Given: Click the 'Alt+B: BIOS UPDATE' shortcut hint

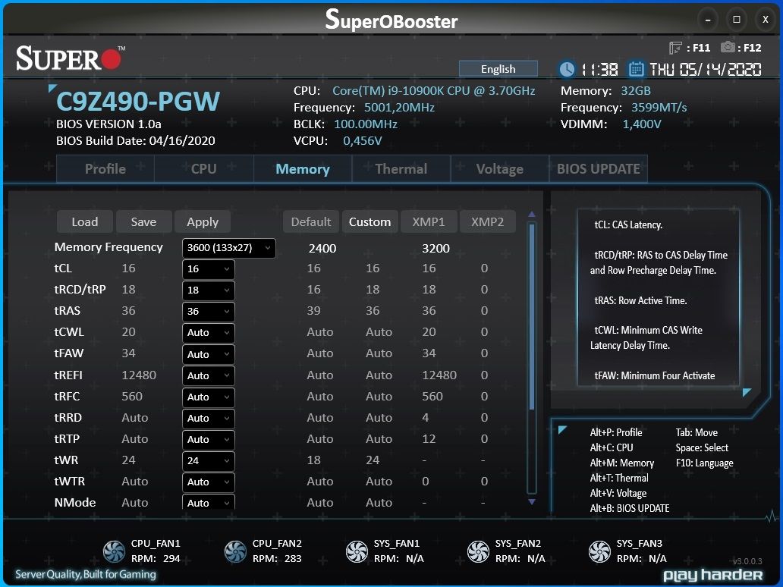Looking at the screenshot, I should click(630, 508).
